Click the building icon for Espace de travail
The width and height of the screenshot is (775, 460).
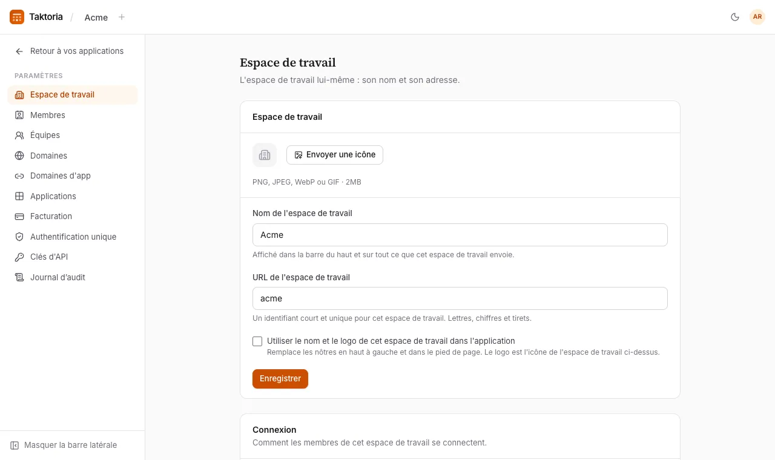click(19, 95)
